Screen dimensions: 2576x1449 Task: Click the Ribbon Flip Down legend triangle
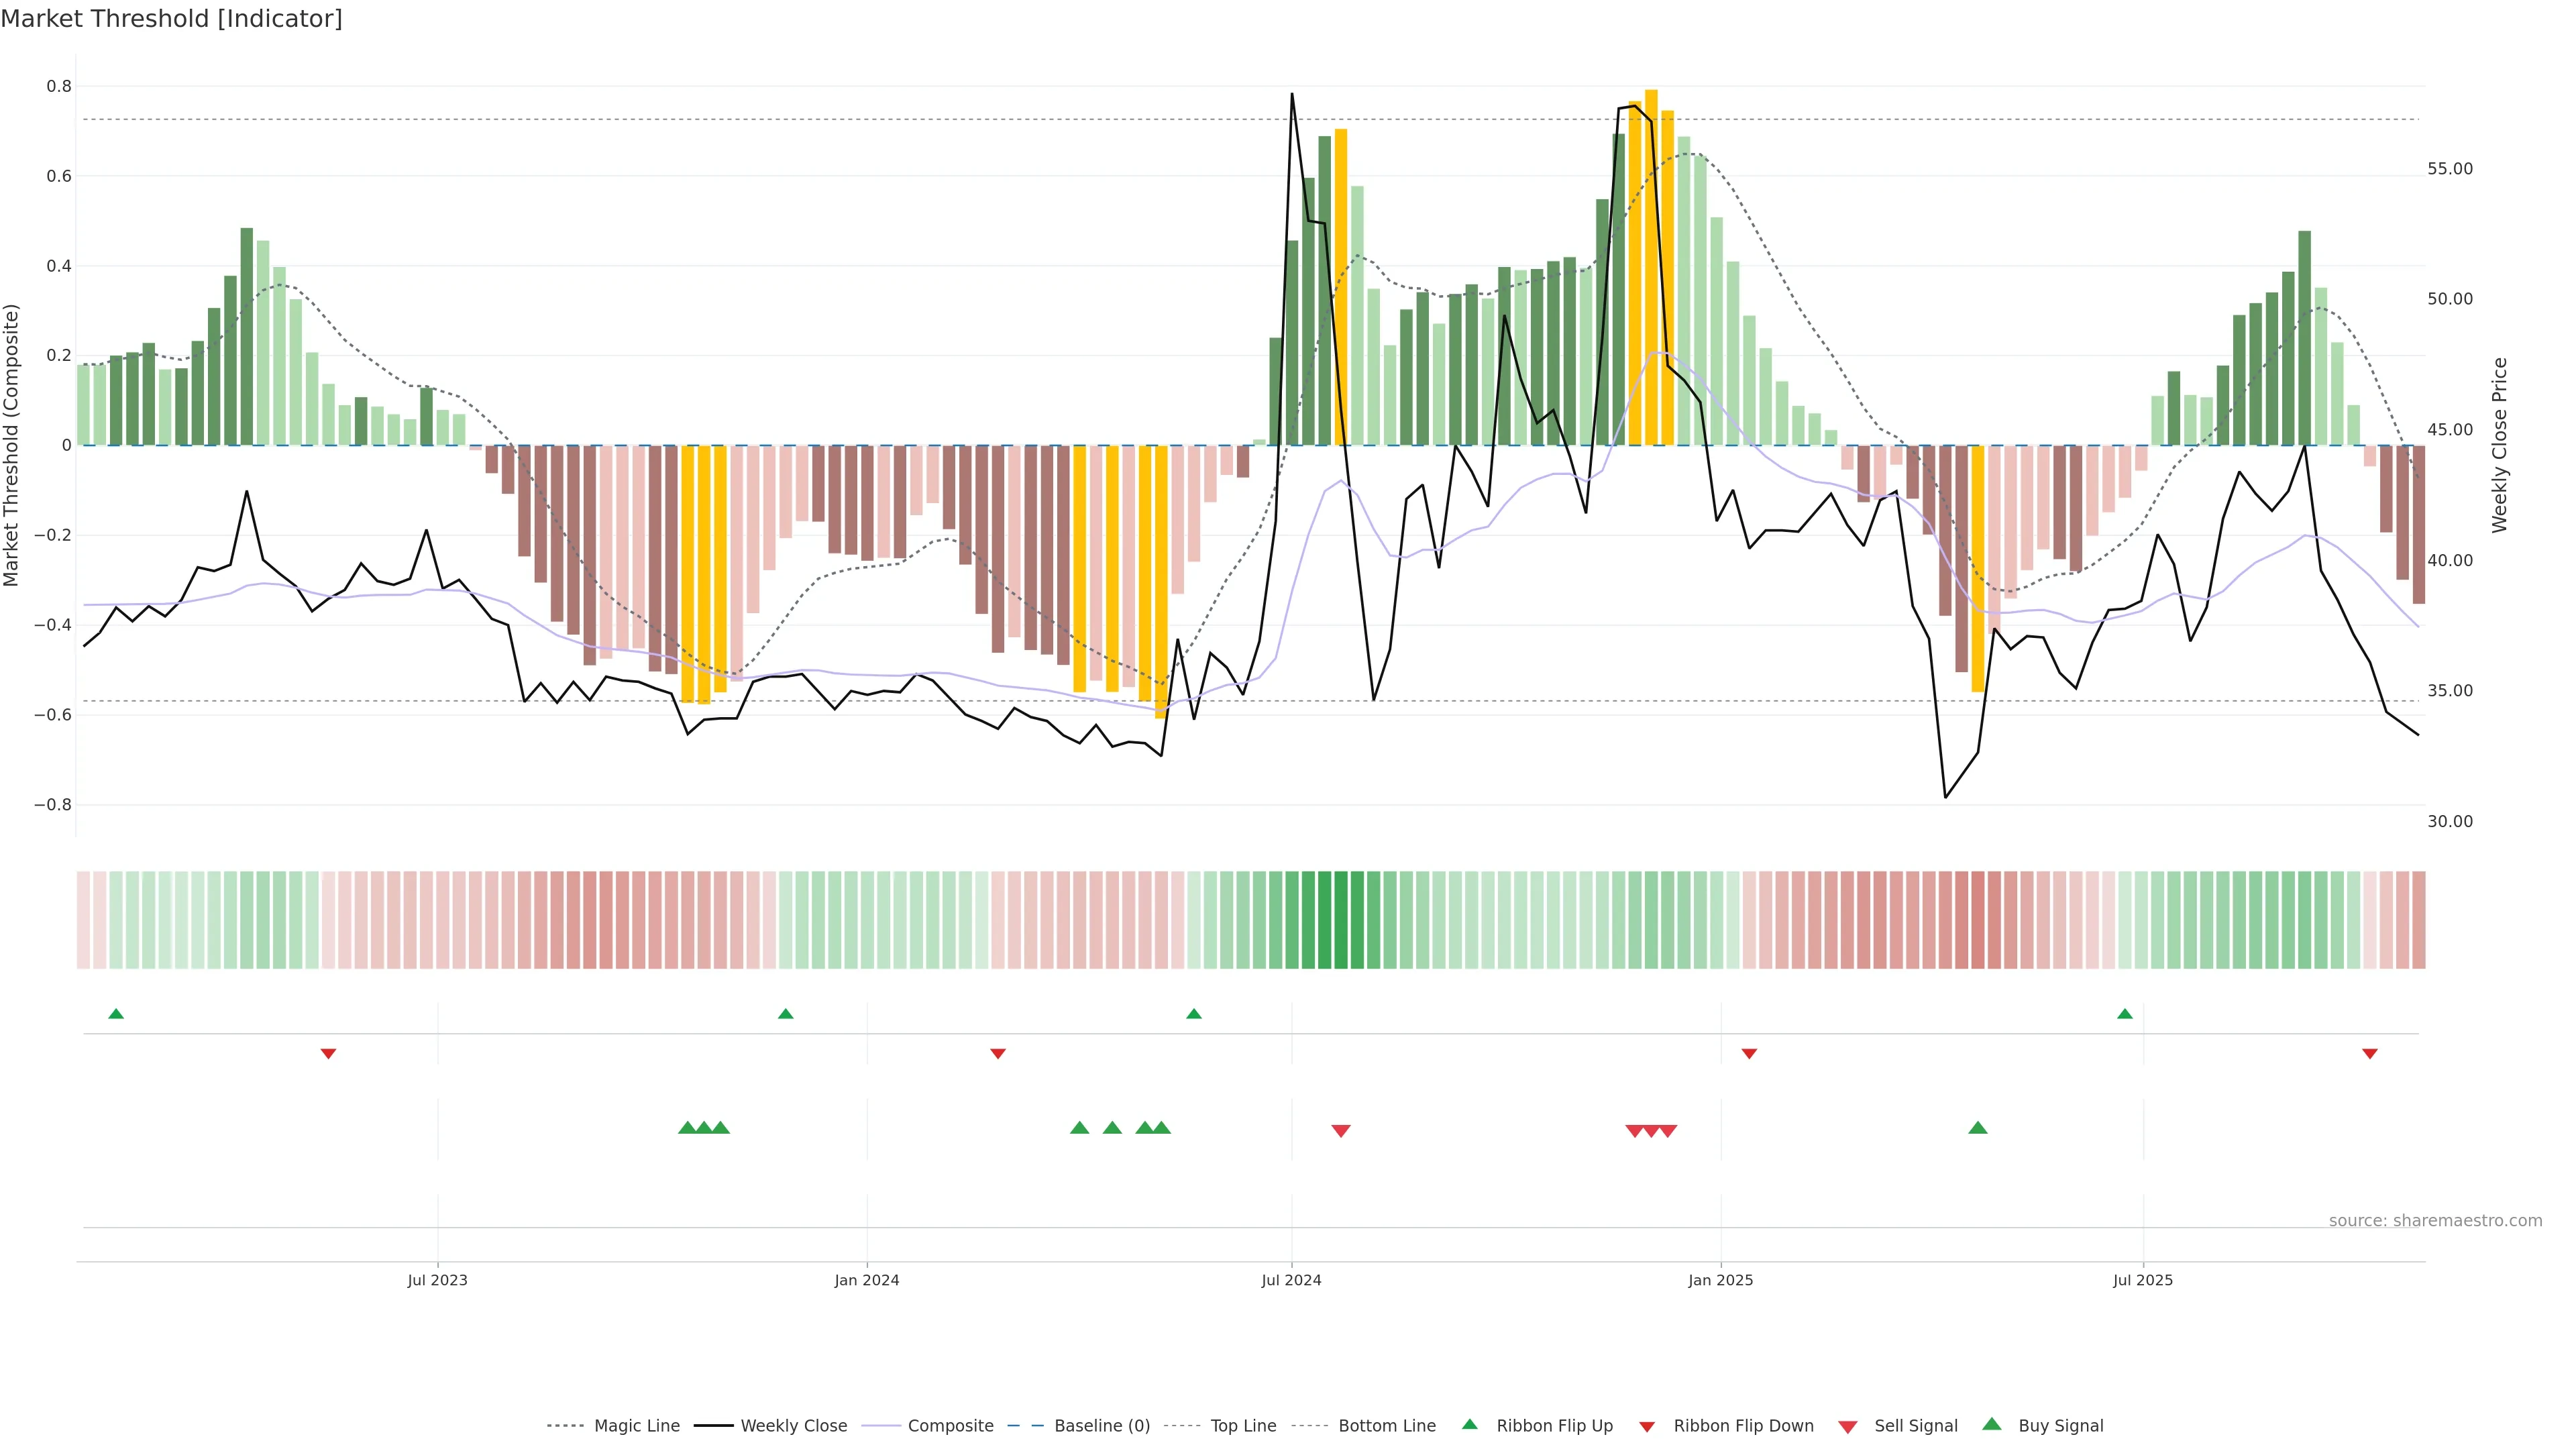coord(1647,1427)
